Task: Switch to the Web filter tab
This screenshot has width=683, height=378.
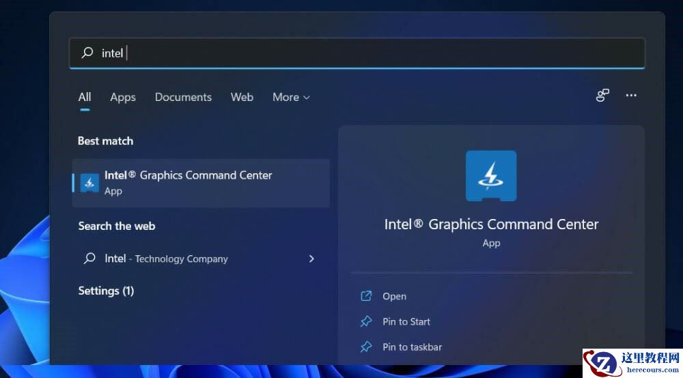Action: [x=242, y=97]
